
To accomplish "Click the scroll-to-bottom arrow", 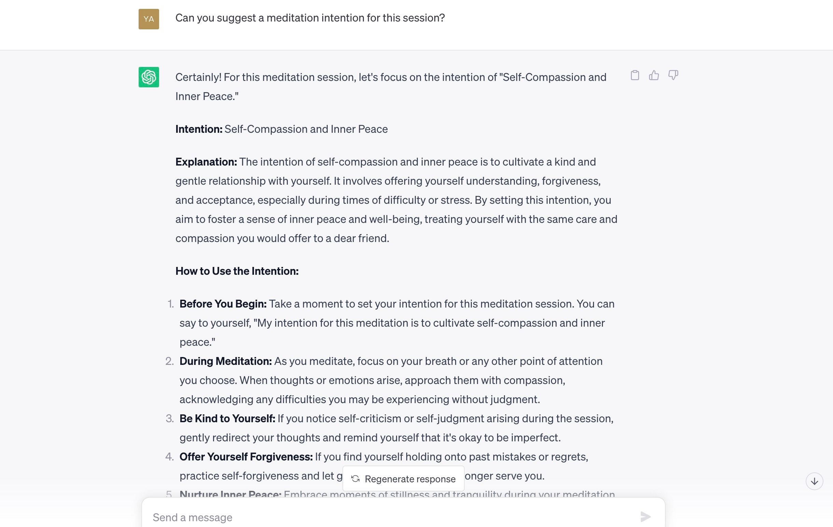I will click(815, 480).
